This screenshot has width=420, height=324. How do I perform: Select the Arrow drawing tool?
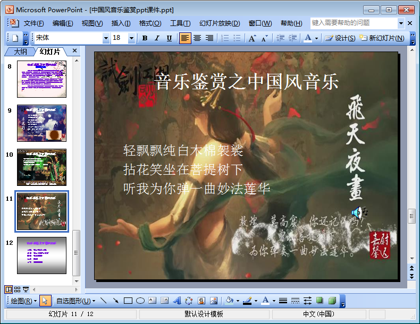[116, 301]
